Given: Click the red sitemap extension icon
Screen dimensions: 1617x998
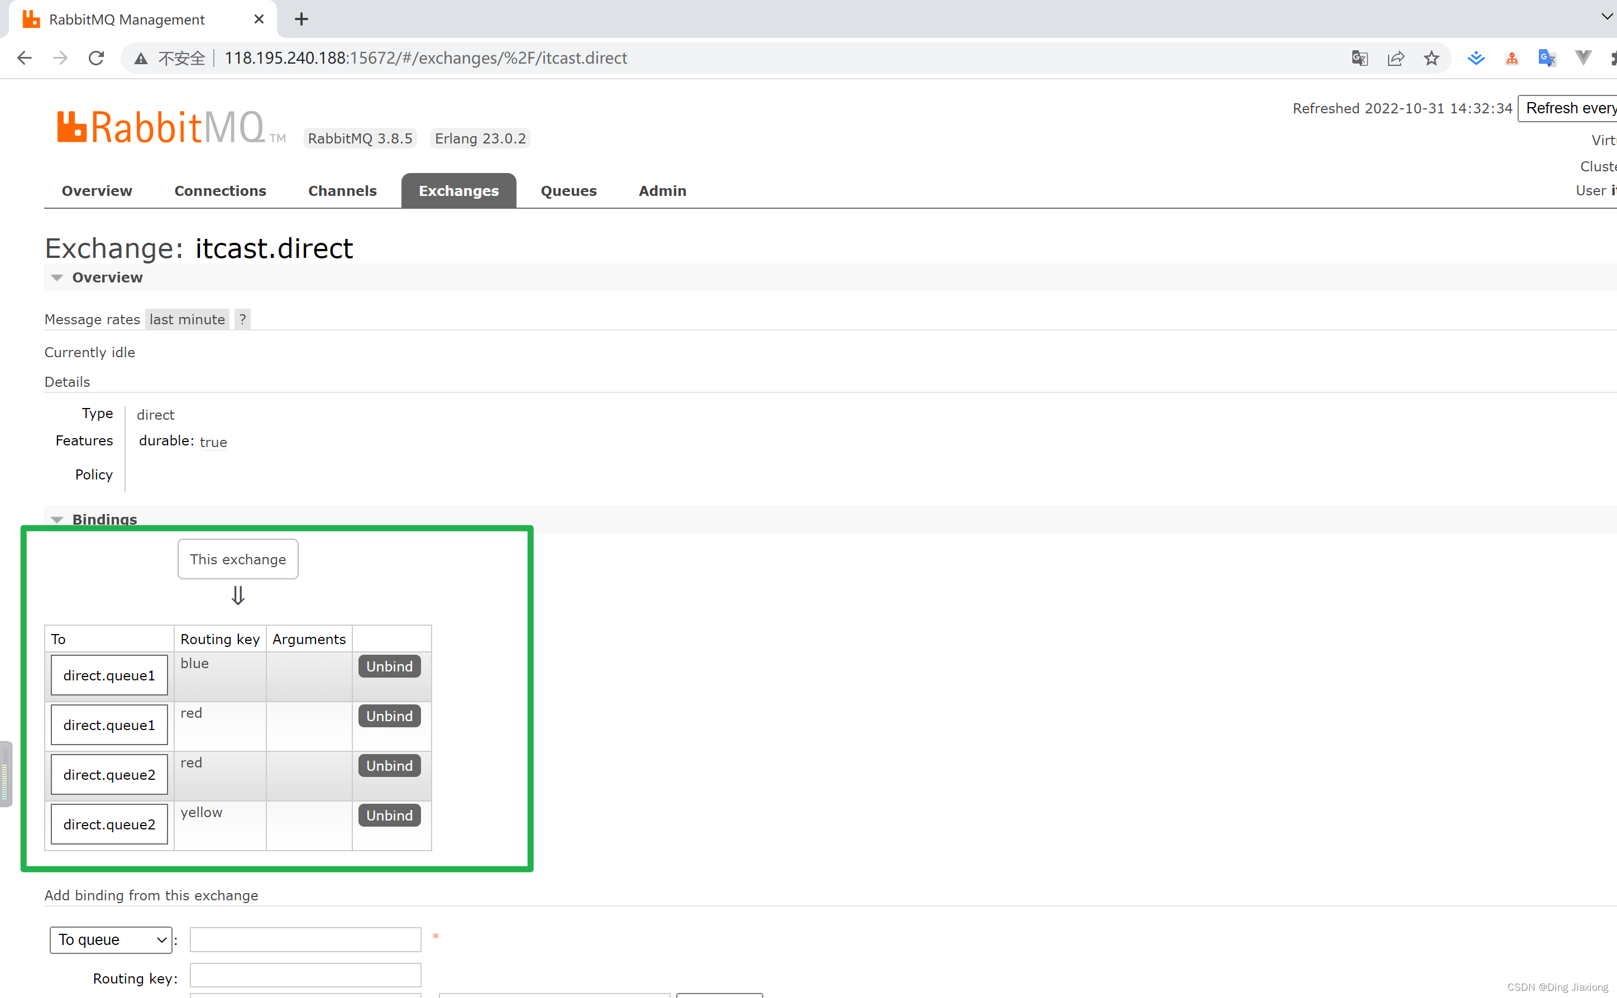Looking at the screenshot, I should [1512, 59].
